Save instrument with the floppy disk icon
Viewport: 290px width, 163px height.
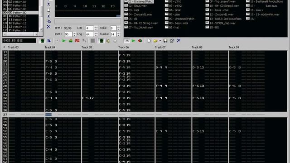165,40
